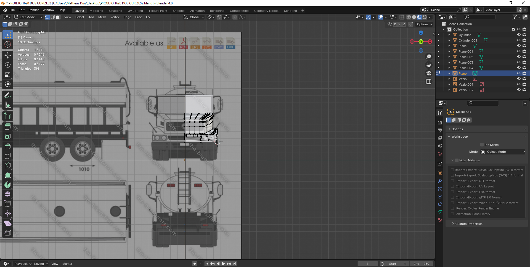The height and width of the screenshot is (267, 530).
Task: Toggle auto keying record button
Action: 195,264
